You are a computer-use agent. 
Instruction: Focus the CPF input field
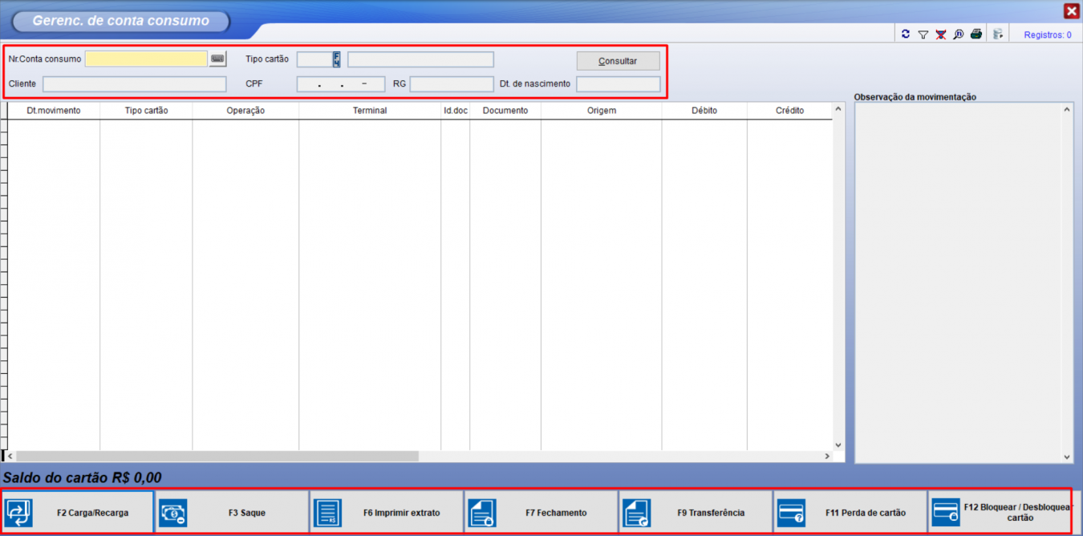[x=340, y=84]
